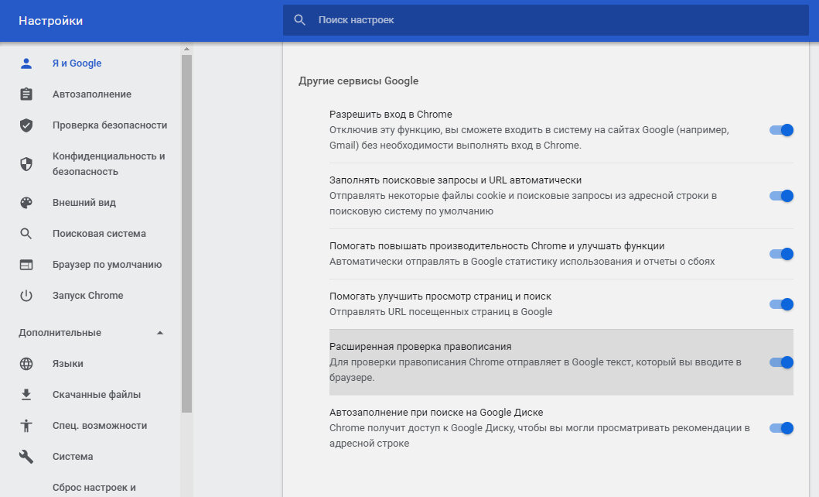Select Поисковая система in sidebar
819x497 pixels.
pos(99,234)
